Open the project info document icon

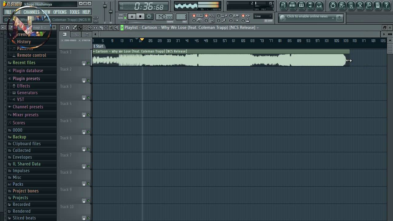point(378,5)
